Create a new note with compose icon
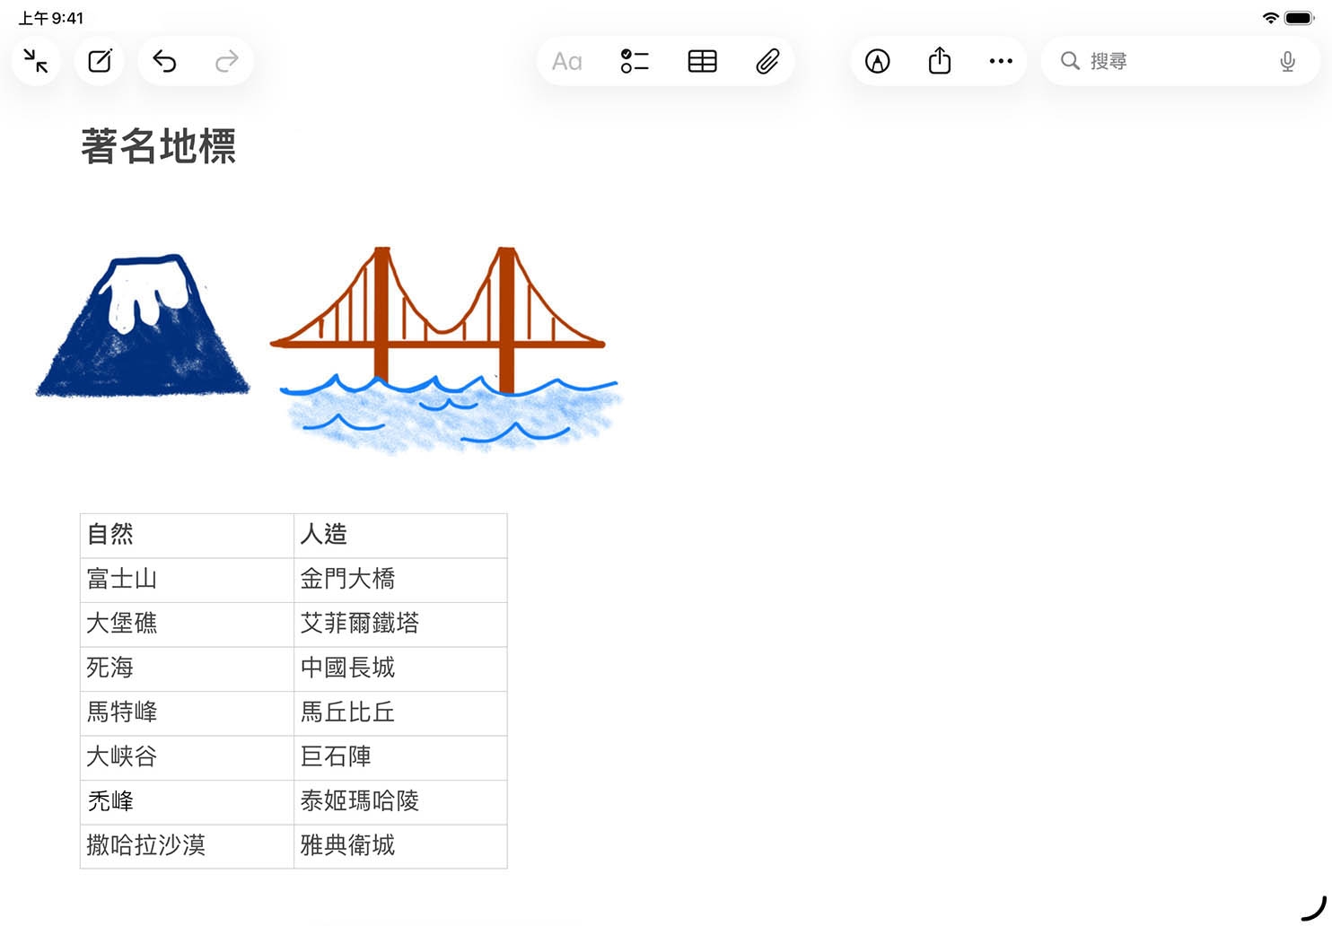Image resolution: width=1332 pixels, height=926 pixels. [x=100, y=61]
